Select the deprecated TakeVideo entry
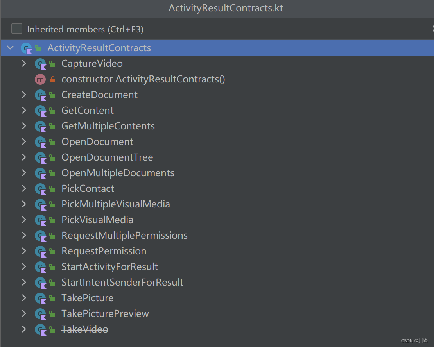The image size is (434, 347). click(x=85, y=329)
